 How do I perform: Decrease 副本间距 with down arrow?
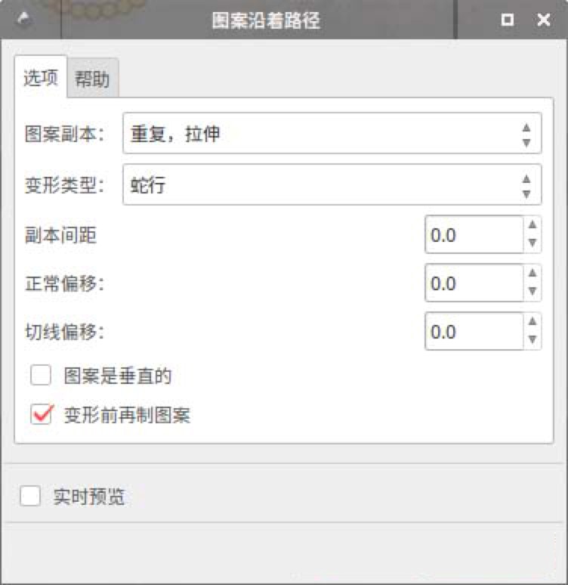coord(532,244)
